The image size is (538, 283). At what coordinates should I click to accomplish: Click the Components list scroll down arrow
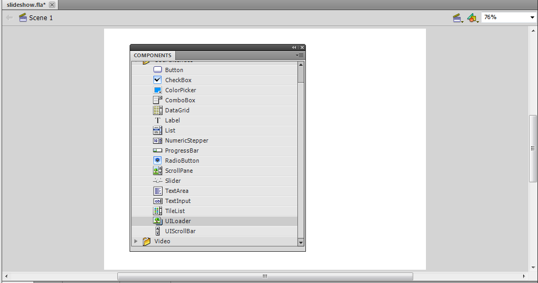pos(301,243)
